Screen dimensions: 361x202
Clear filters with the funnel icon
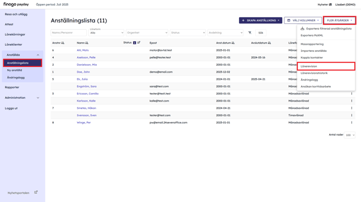(x=250, y=33)
